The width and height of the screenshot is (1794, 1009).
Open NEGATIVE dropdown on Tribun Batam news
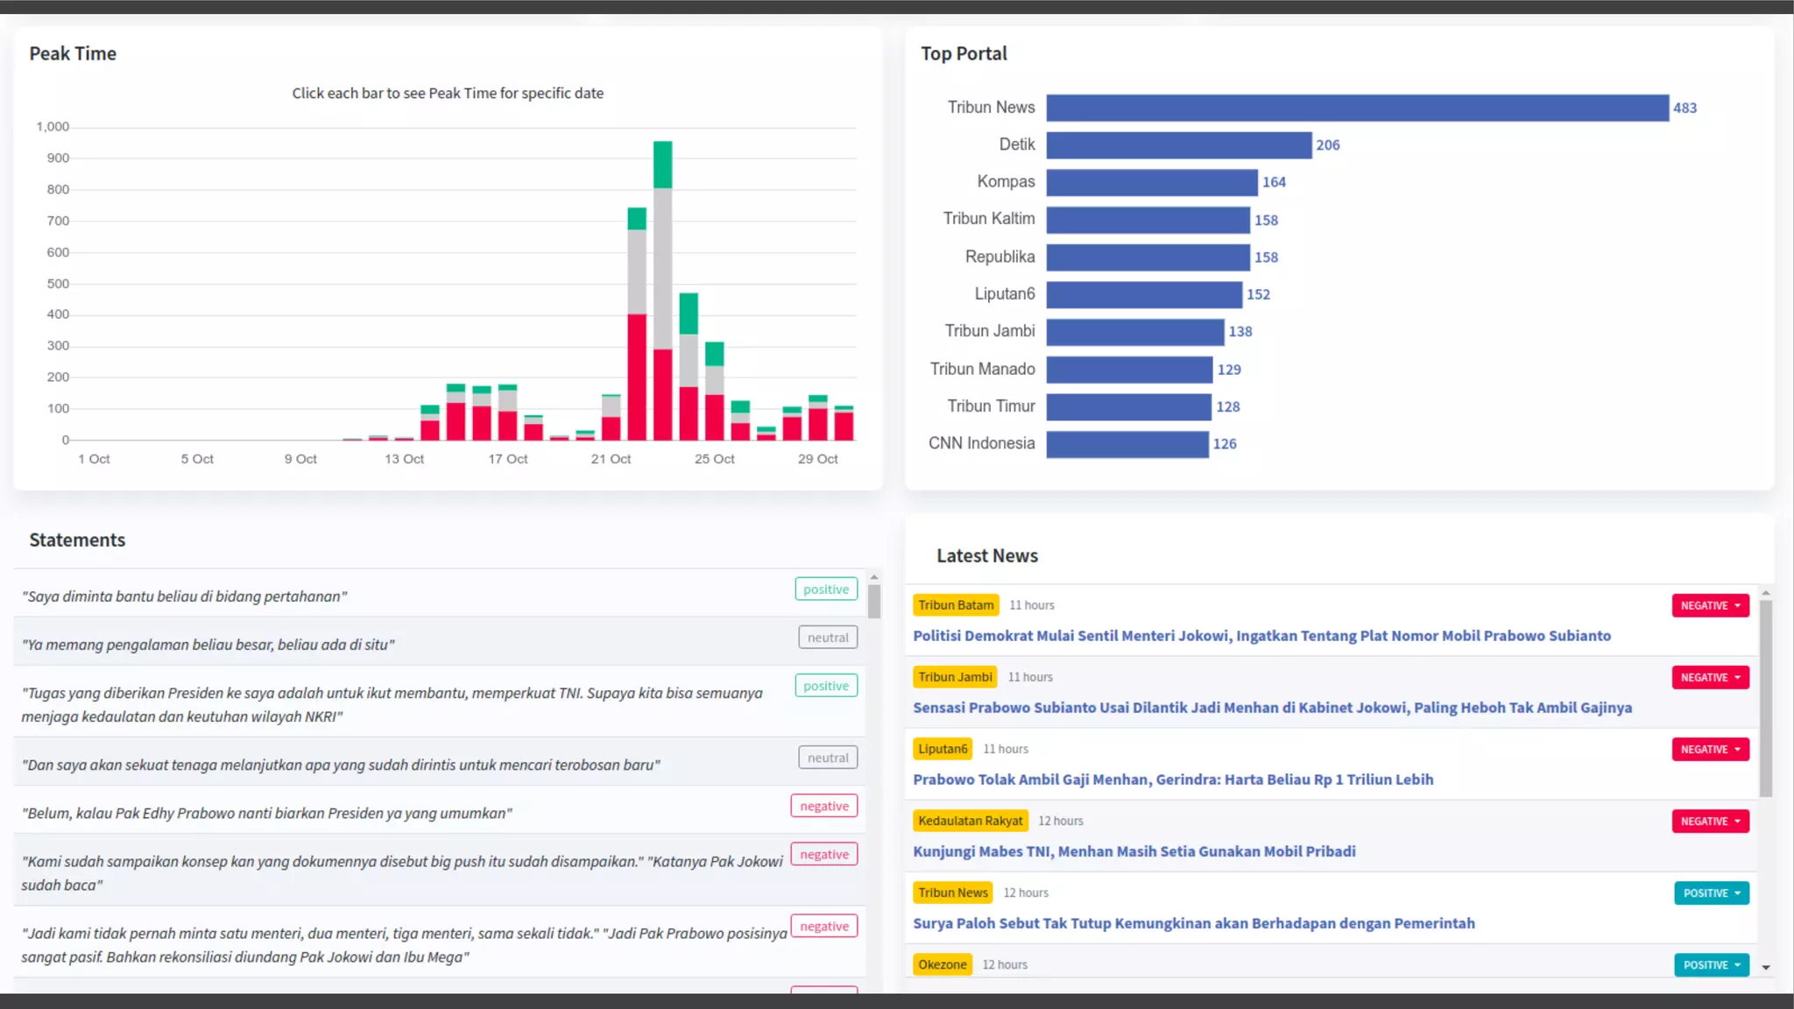coord(1709,605)
